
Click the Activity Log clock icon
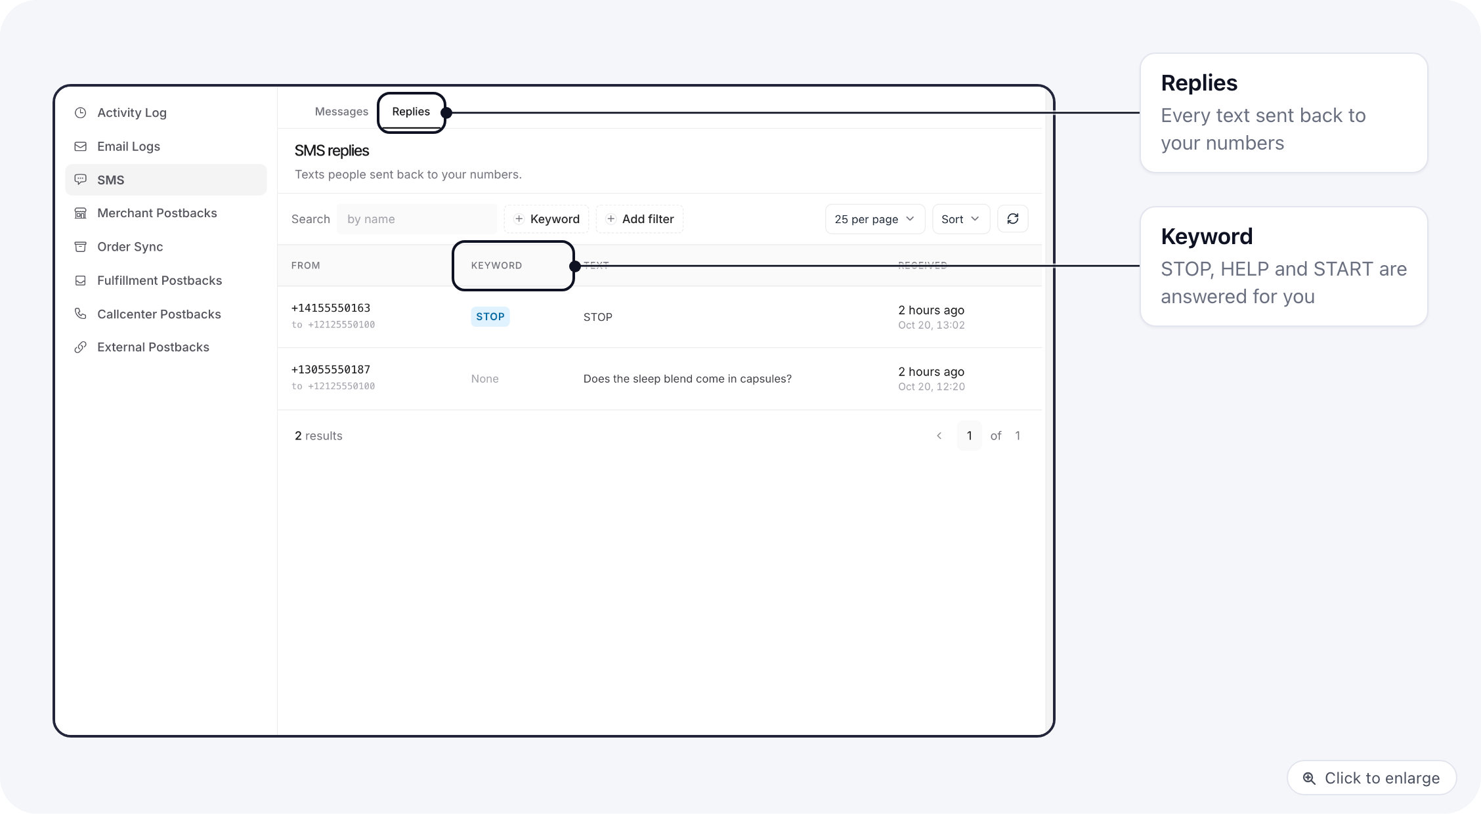point(81,113)
